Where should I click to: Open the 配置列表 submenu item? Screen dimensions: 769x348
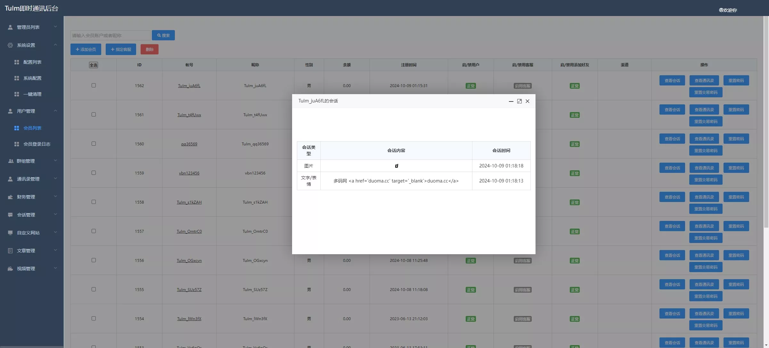click(32, 62)
